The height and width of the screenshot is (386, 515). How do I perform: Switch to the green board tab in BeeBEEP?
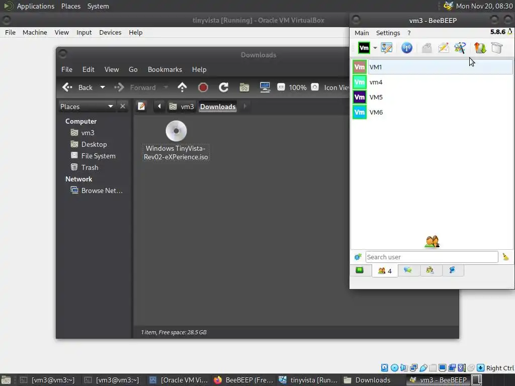[360, 270]
